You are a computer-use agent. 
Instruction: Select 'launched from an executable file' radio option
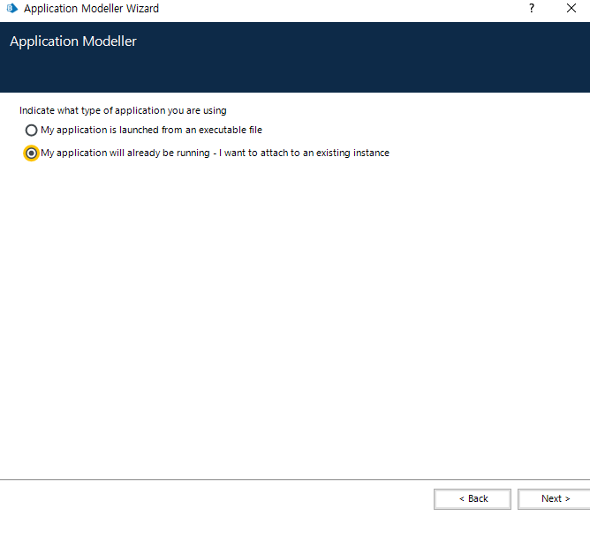[31, 130]
